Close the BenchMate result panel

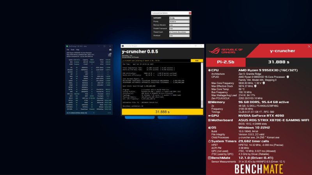tap(309, 46)
